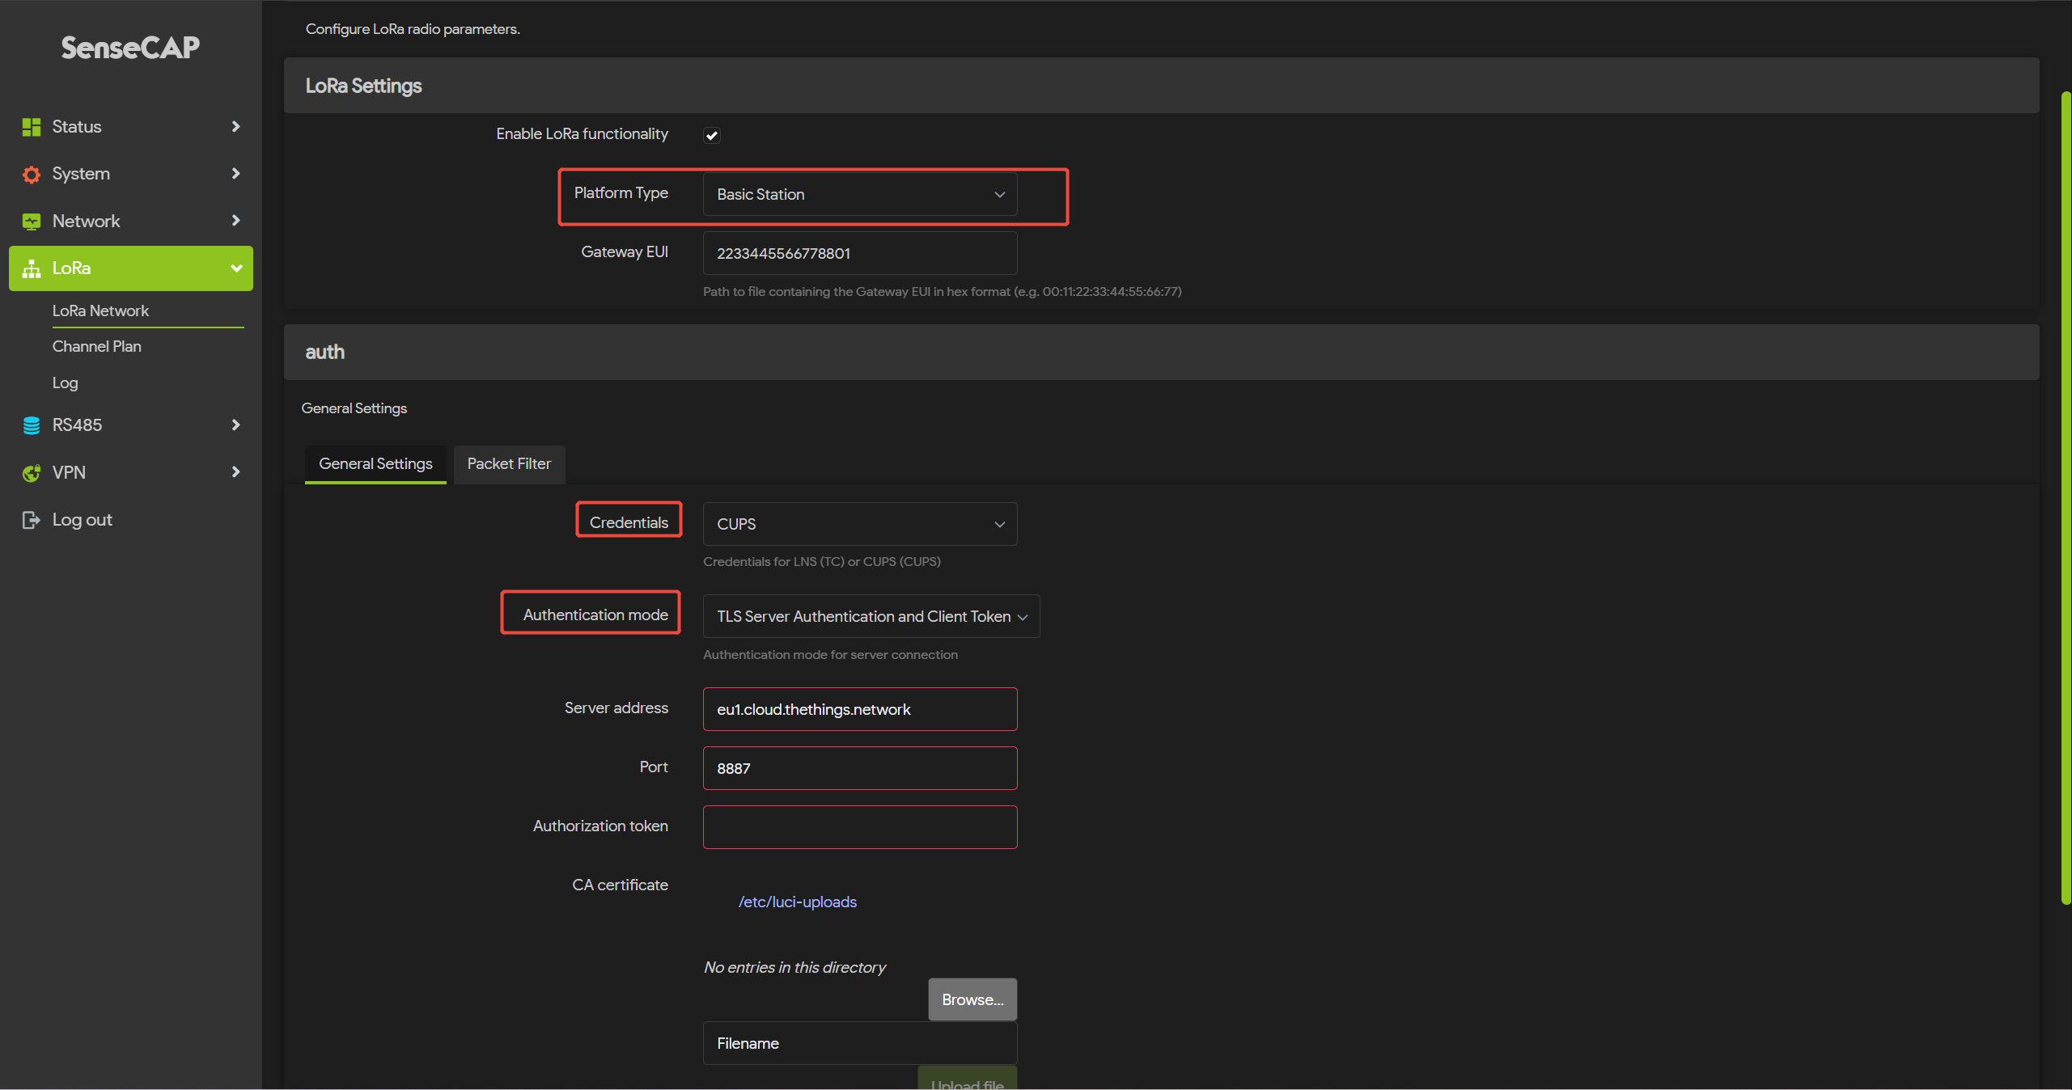Open the Authentication mode dropdown
This screenshot has height=1090, width=2072.
871,616
